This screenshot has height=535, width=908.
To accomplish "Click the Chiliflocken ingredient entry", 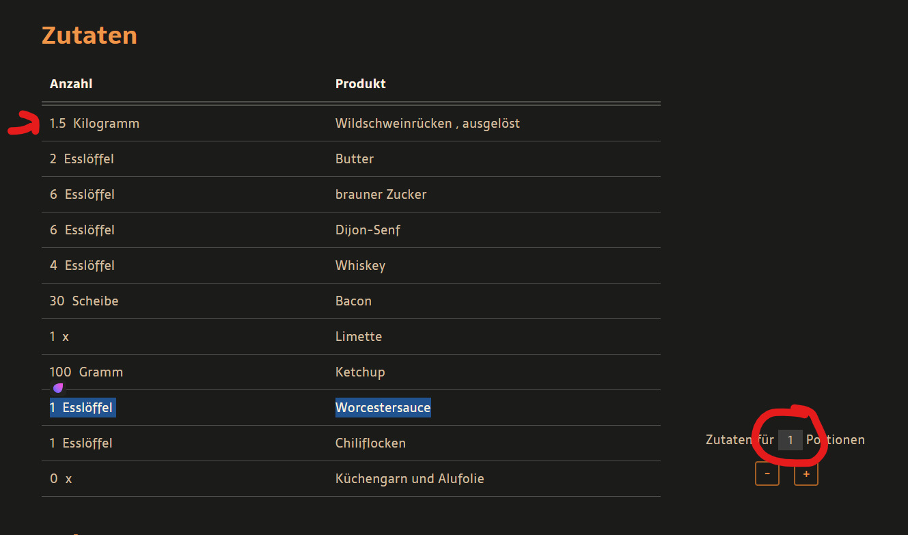I will [371, 443].
